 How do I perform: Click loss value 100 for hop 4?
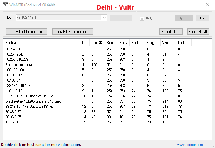94,65
